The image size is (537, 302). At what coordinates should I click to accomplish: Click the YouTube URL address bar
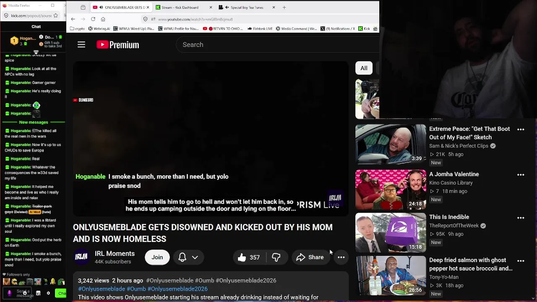point(260,19)
